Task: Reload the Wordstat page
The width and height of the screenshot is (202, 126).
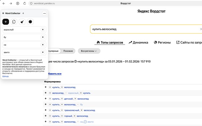Action: click(25, 4)
